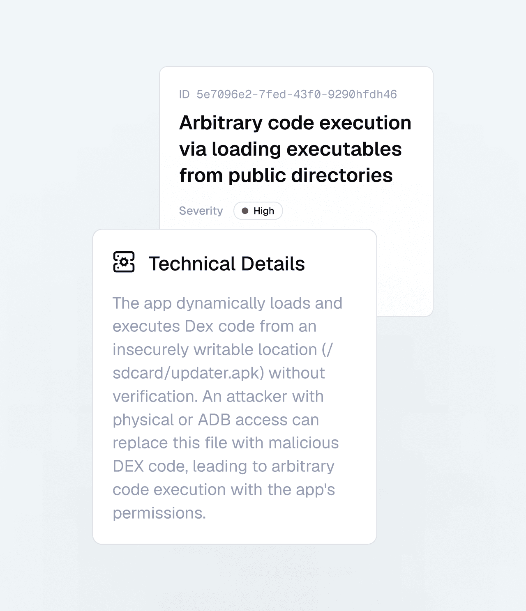Screen dimensions: 526x611
Task: Click the dark dot in the High badge
Action: point(245,211)
